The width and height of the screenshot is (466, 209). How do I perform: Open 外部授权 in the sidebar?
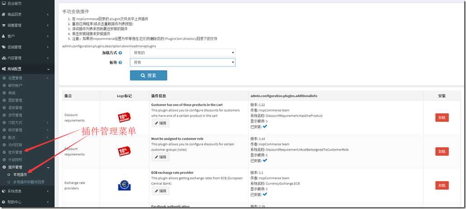pyautogui.click(x=15, y=160)
